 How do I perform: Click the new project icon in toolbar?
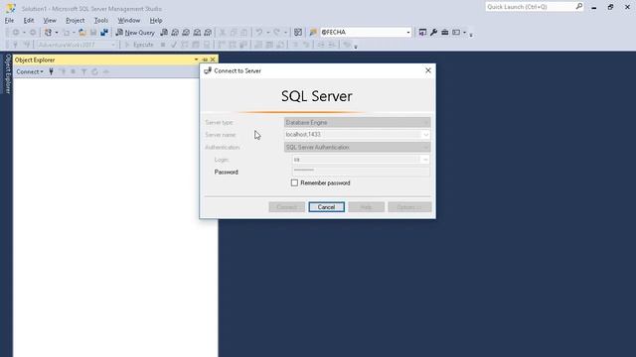click(x=48, y=33)
